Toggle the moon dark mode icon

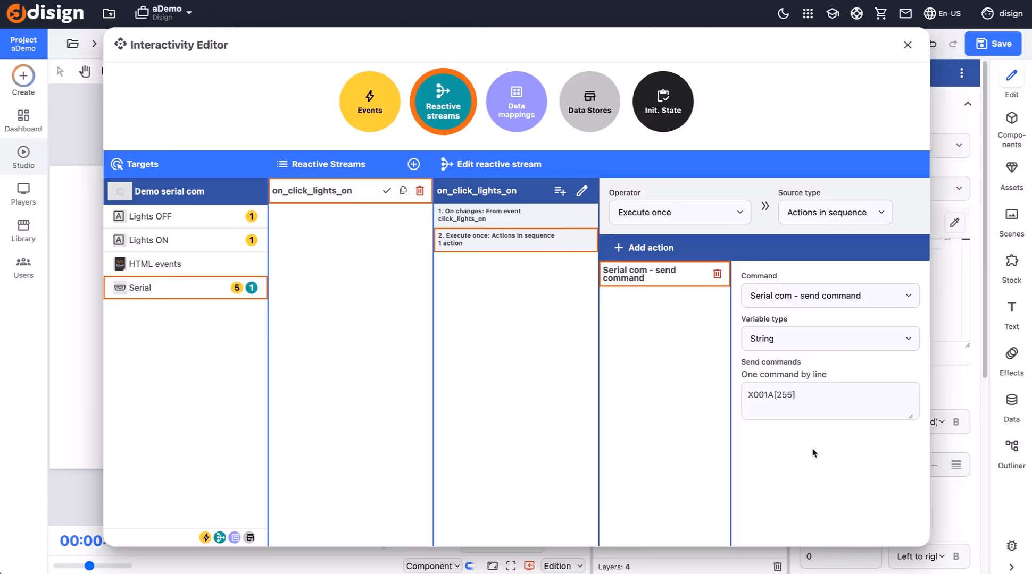click(x=783, y=13)
